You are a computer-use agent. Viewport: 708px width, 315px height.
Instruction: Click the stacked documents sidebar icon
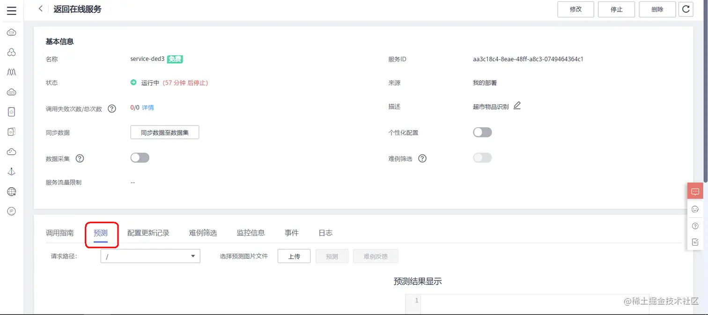click(x=12, y=132)
